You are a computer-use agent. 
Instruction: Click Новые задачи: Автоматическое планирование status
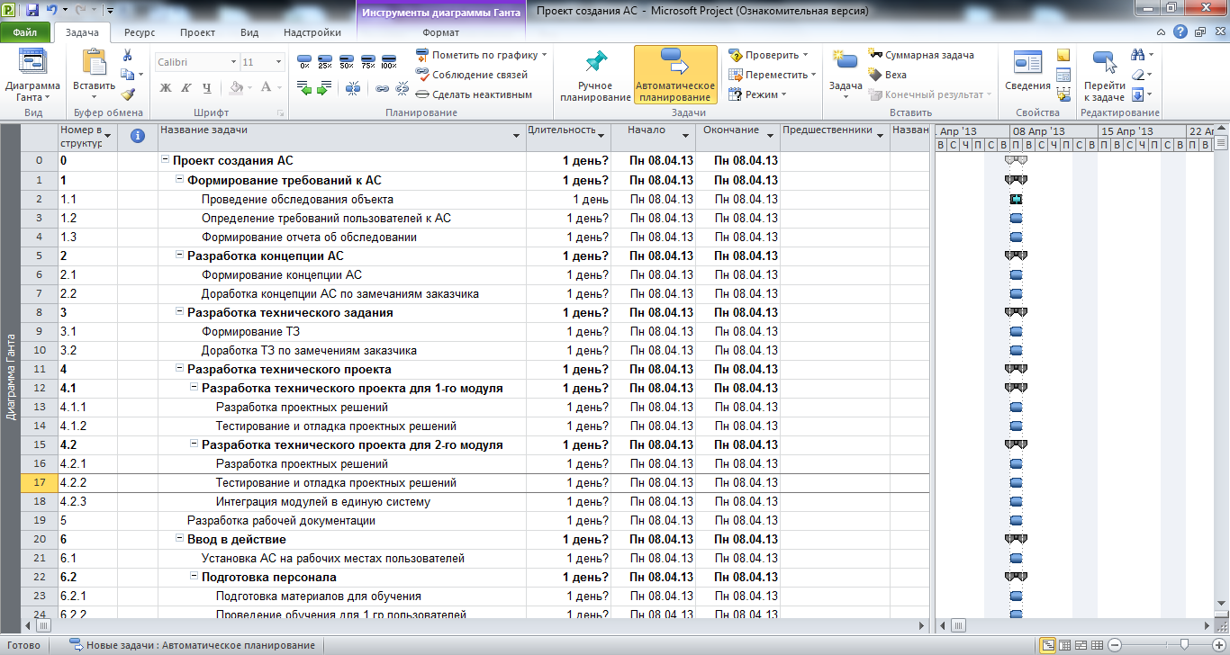(192, 645)
